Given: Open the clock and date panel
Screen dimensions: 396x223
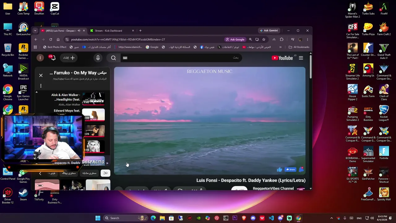Looking at the screenshot, I should tap(382, 218).
